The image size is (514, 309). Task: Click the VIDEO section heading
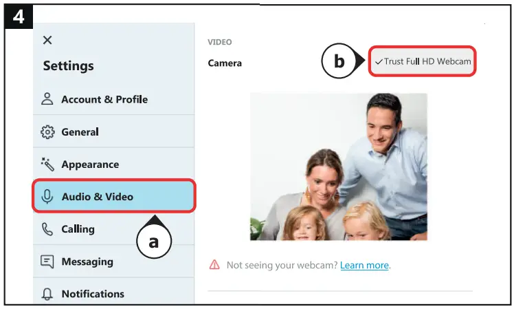[x=220, y=42]
